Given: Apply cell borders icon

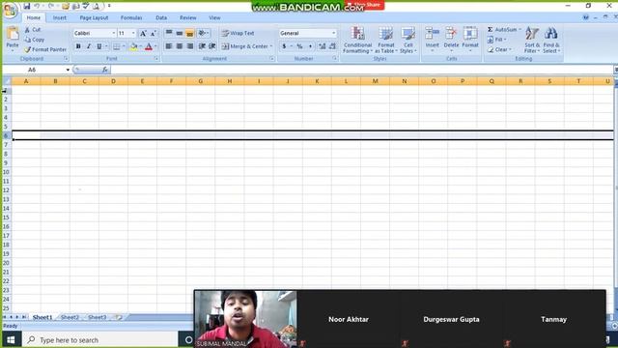Looking at the screenshot, I should coord(116,47).
